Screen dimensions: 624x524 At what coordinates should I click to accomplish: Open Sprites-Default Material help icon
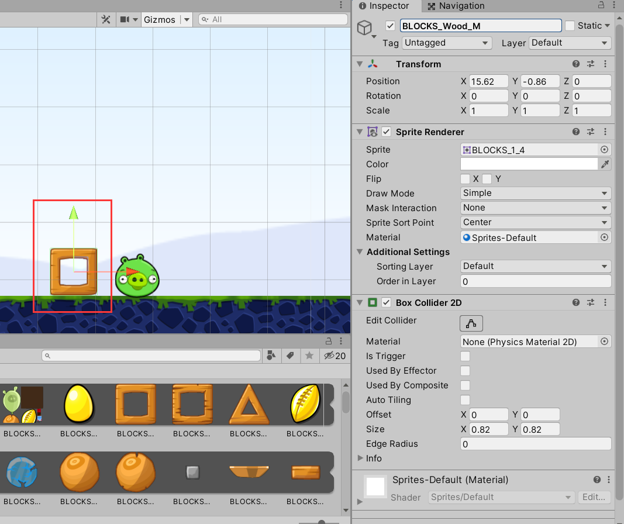pos(597,480)
